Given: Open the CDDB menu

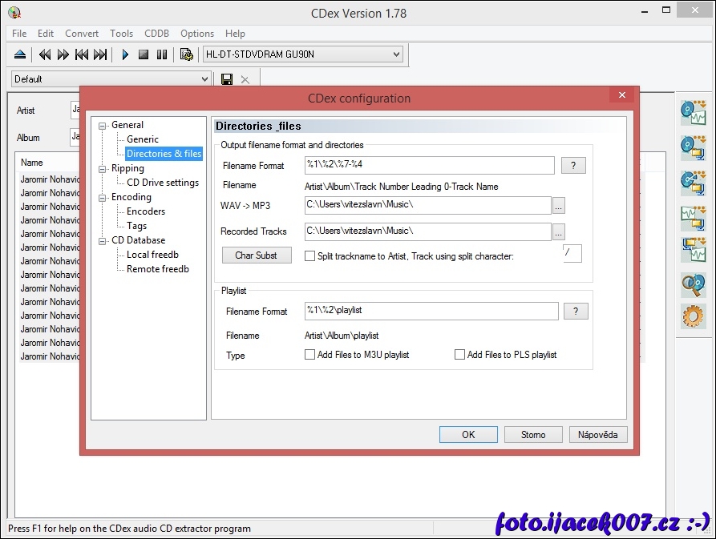Looking at the screenshot, I should coord(156,34).
